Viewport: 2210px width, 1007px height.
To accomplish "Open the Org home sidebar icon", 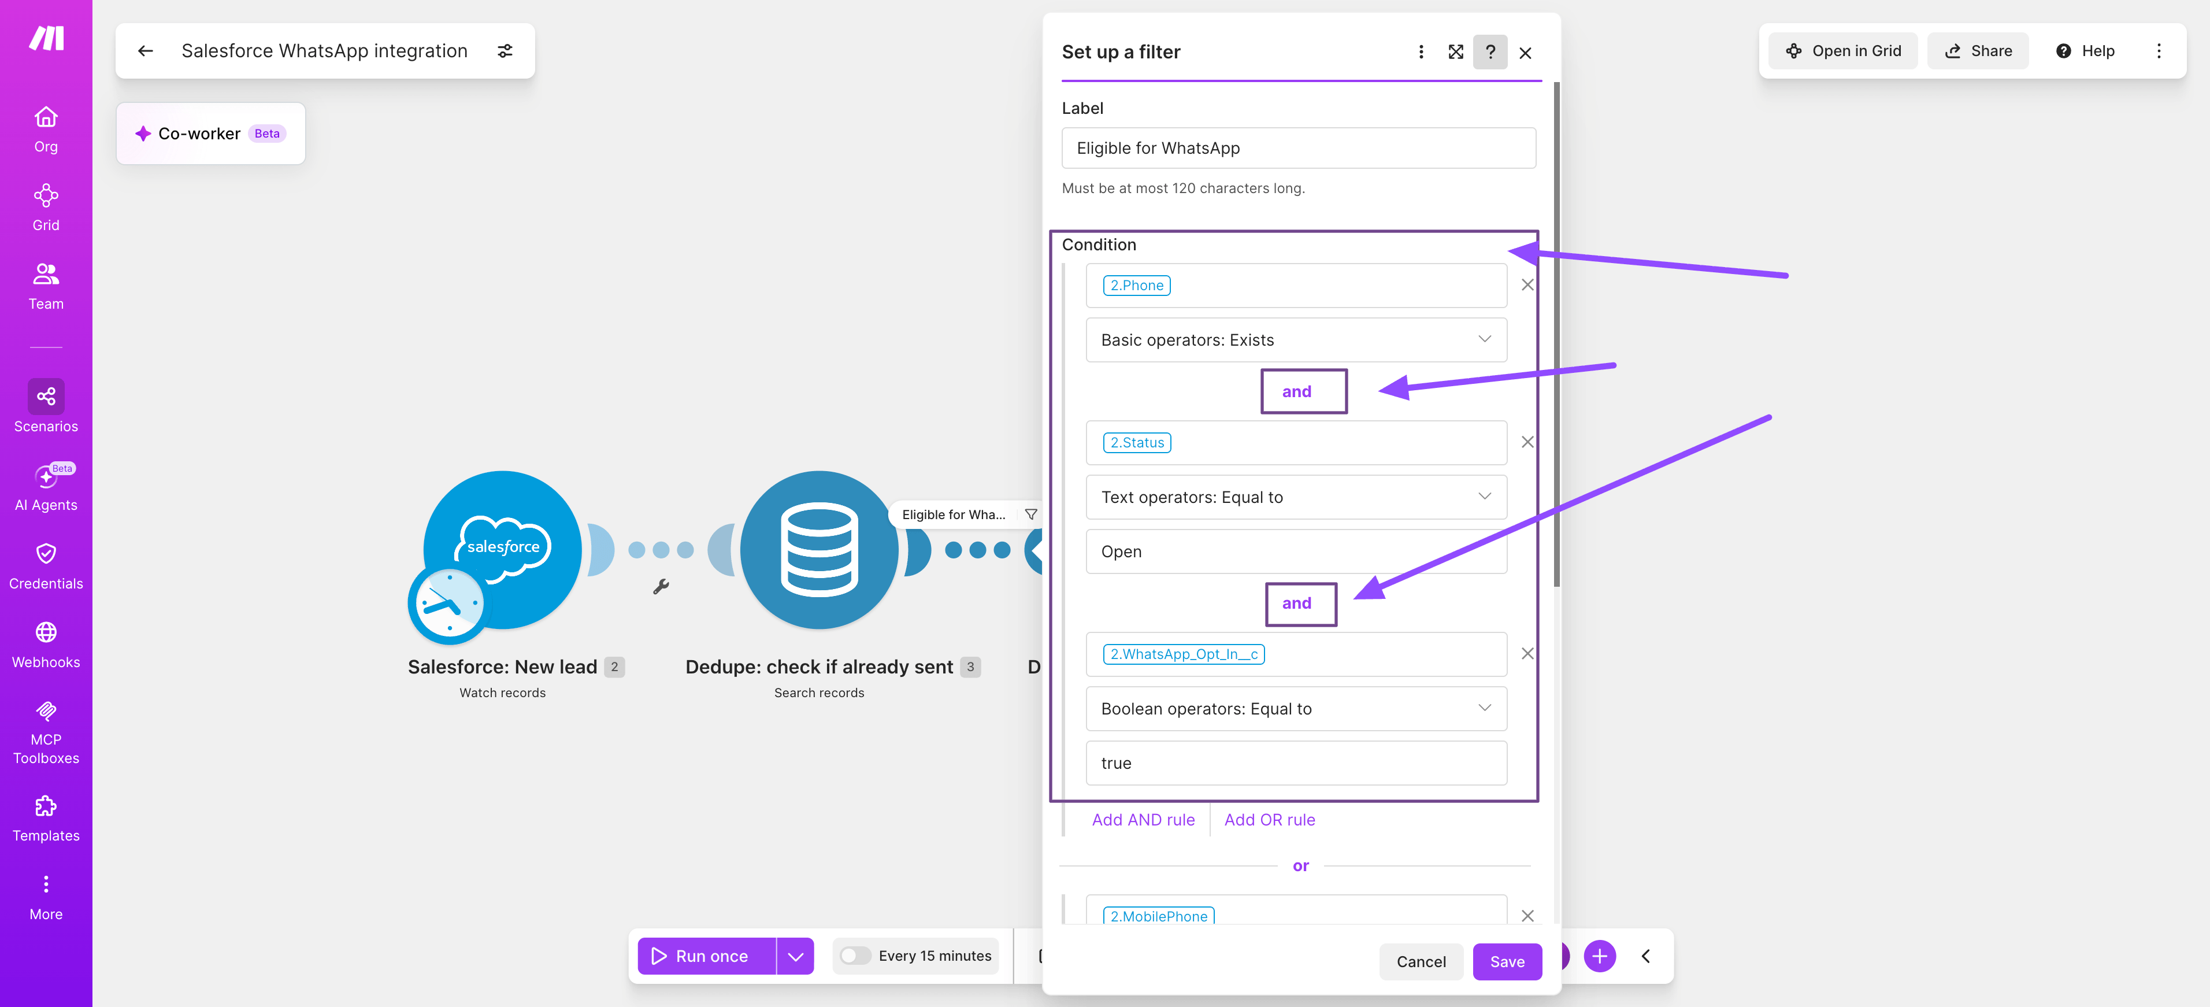I will coord(46,129).
